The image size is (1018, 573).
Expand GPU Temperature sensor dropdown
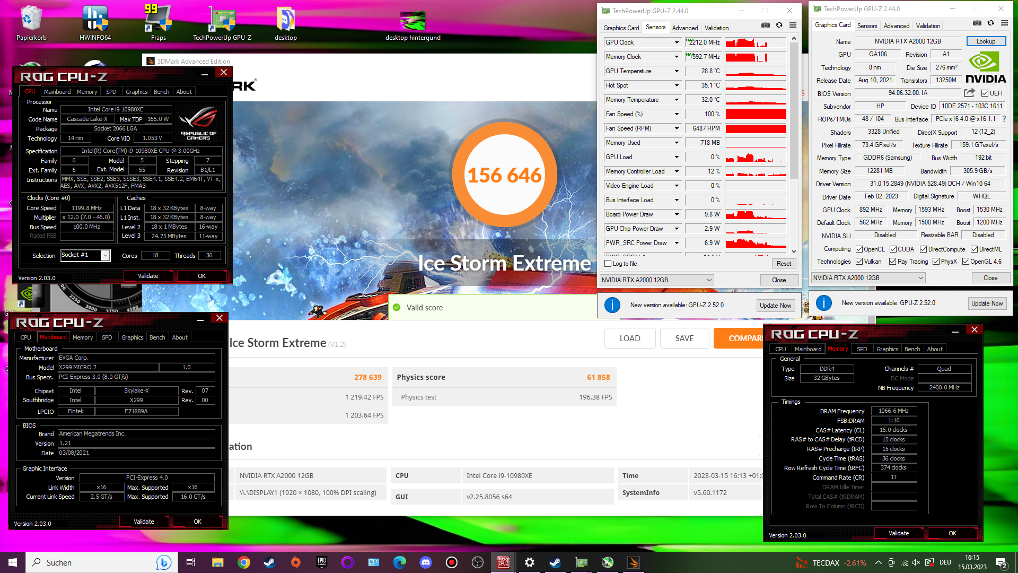677,71
